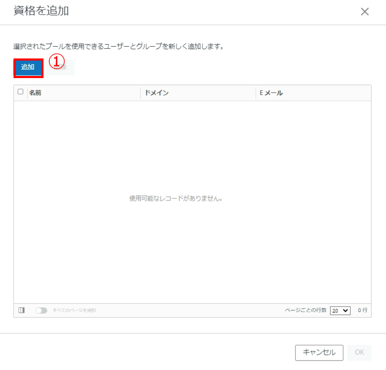386x370 pixels.
Task: Click the disabled OK button
Action: tap(359, 352)
